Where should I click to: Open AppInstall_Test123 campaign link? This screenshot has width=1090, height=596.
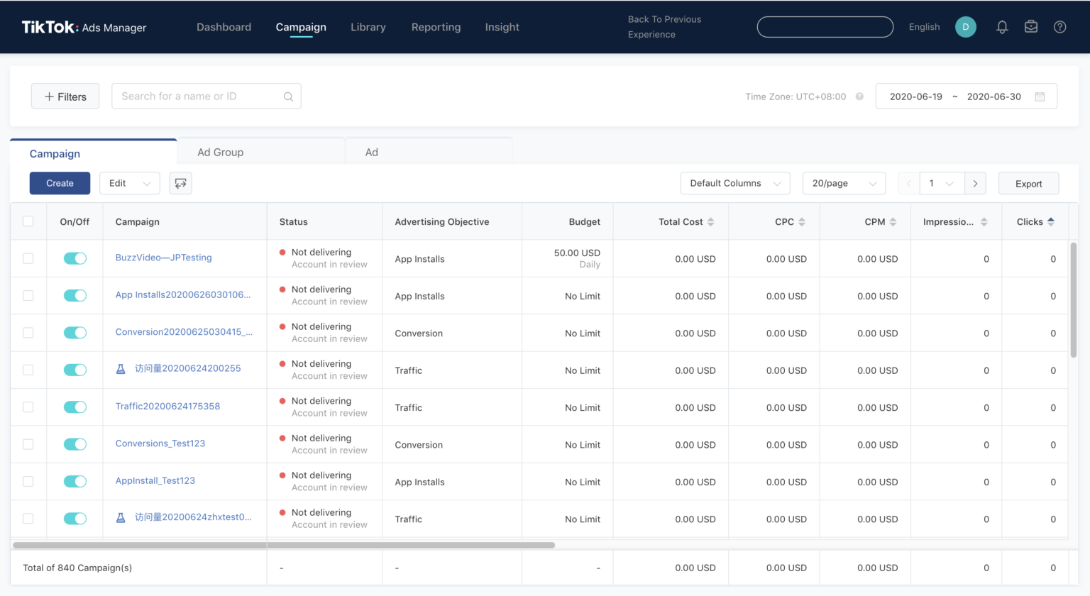155,480
